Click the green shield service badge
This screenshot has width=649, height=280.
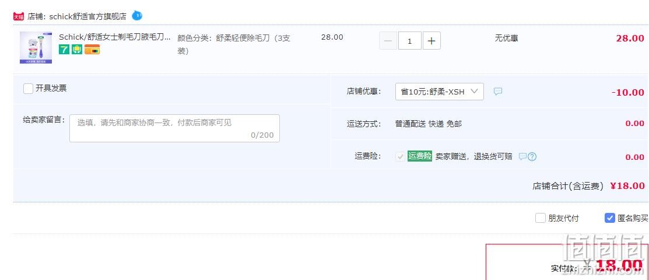(77, 50)
